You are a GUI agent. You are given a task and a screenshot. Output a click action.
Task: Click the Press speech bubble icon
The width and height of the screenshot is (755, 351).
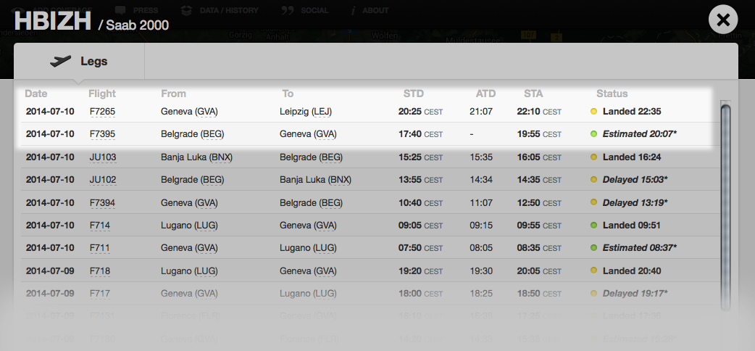coord(120,10)
